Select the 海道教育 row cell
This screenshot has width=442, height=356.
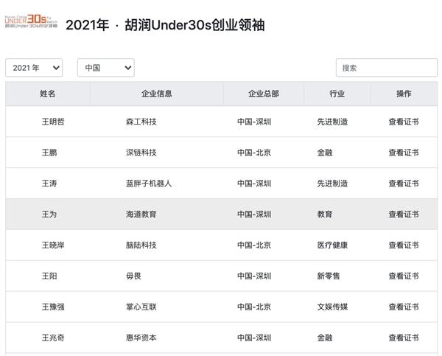point(141,214)
